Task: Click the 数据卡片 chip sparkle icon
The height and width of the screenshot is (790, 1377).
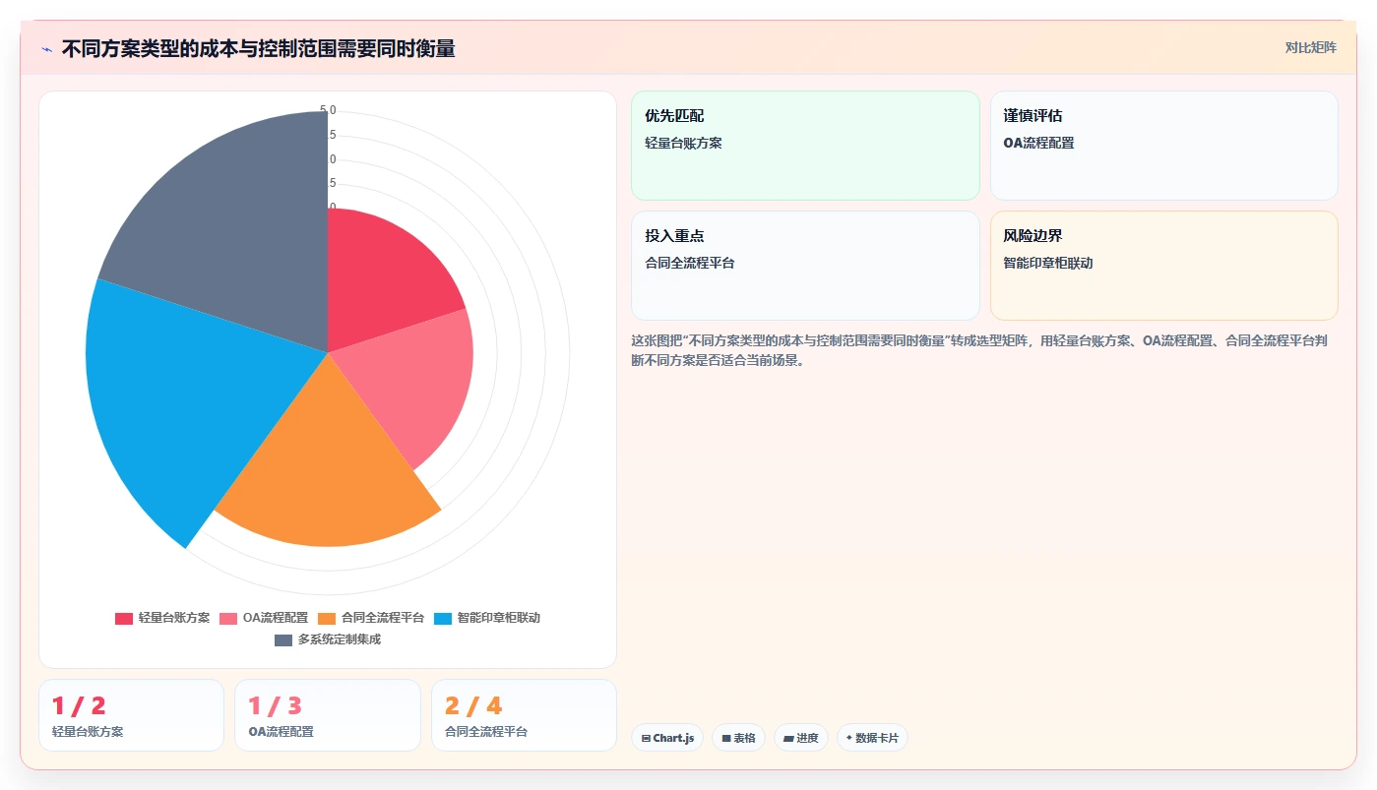Action: [849, 738]
